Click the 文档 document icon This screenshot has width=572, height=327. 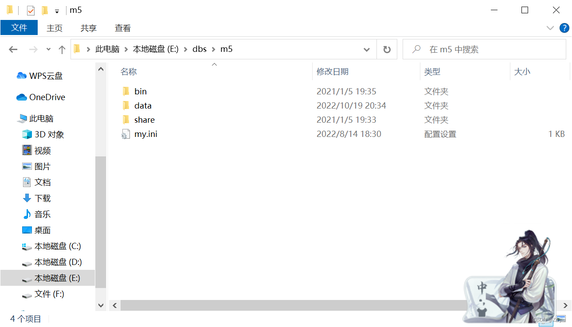[x=27, y=182]
